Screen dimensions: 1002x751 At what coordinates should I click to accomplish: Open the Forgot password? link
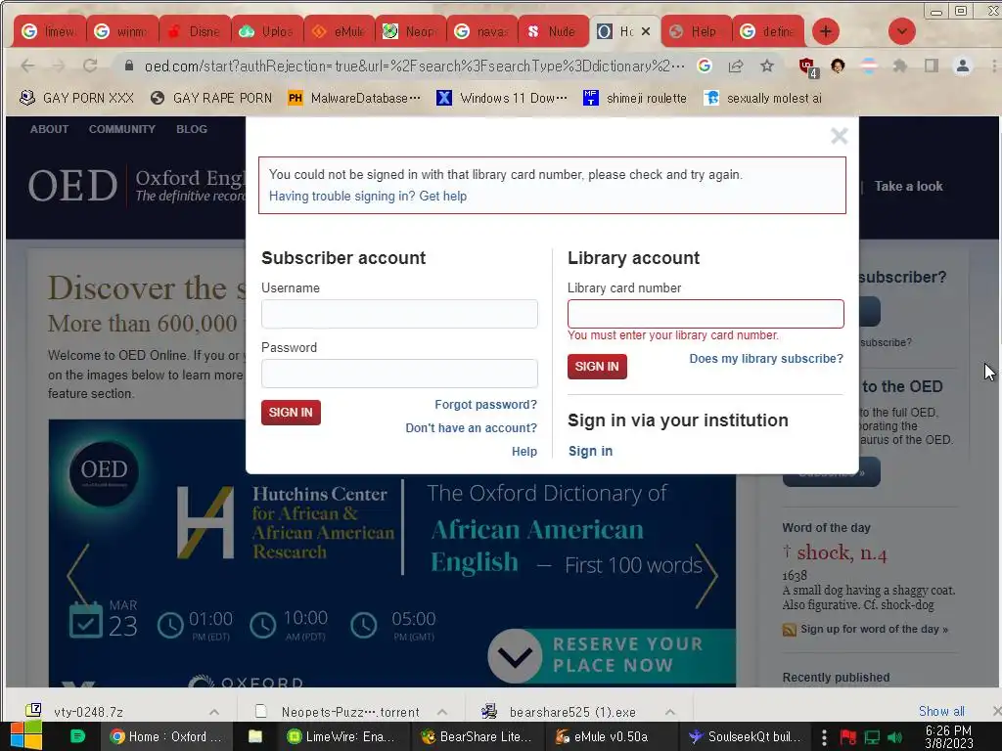click(485, 405)
